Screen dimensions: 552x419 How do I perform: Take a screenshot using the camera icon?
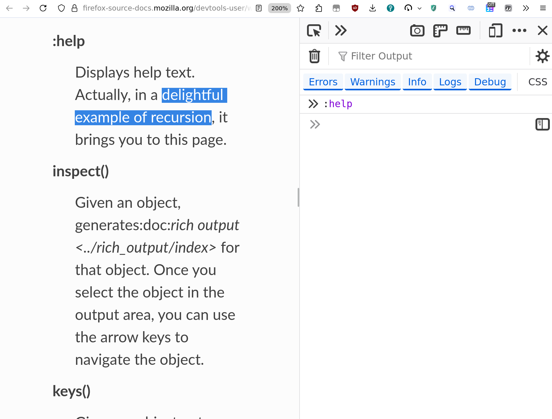coord(417,31)
